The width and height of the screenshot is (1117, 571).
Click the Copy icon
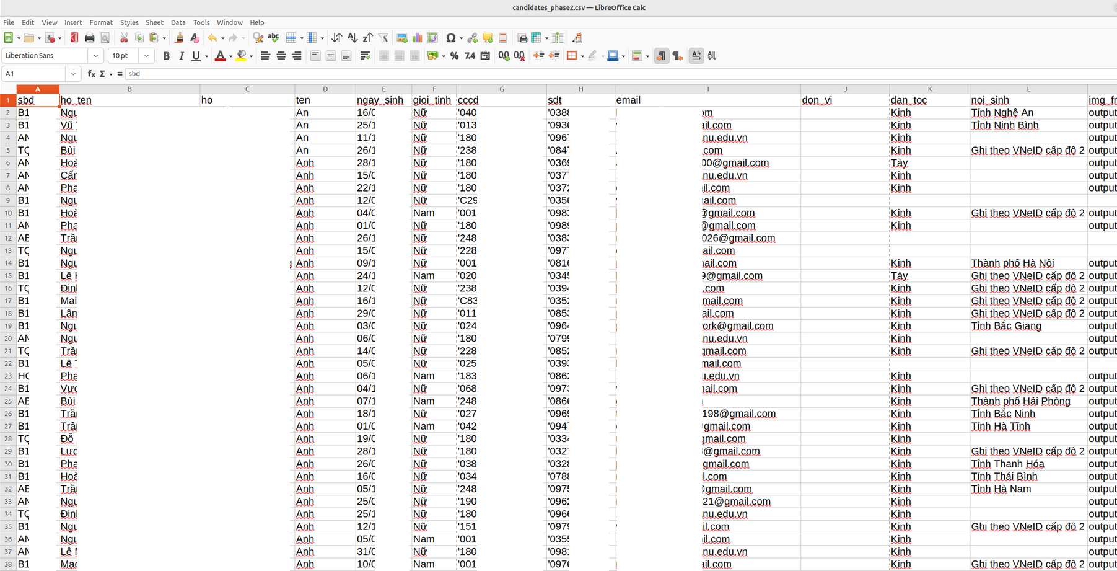tap(139, 38)
